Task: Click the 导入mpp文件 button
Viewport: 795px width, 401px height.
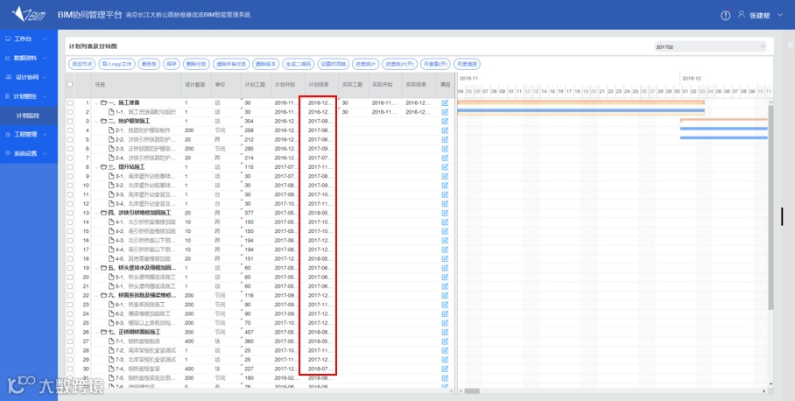Action: tap(116, 65)
